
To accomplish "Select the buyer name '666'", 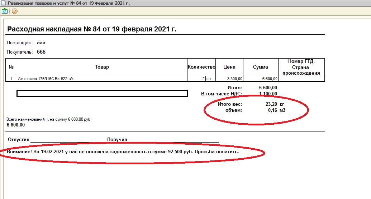I will [41, 52].
